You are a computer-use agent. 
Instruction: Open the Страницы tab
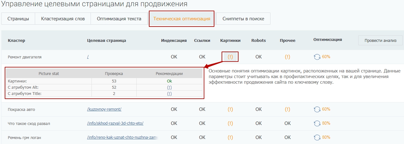(x=18, y=19)
